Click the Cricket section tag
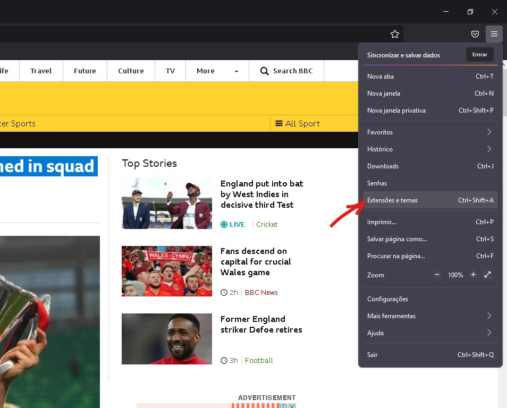The width and height of the screenshot is (507, 408). click(x=267, y=224)
